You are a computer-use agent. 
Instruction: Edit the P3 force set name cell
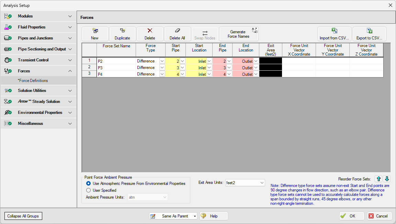pyautogui.click(x=116, y=68)
